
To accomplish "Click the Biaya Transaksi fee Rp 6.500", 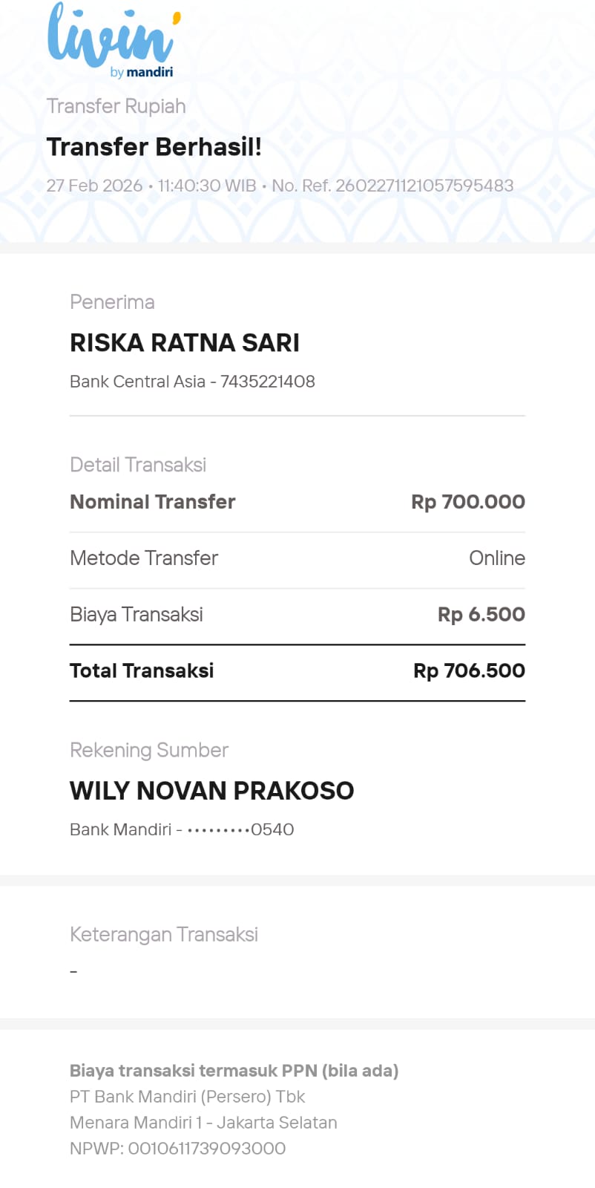I will [x=481, y=615].
